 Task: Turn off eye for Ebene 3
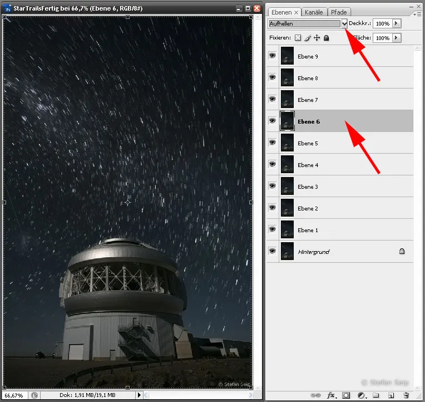pos(272,186)
